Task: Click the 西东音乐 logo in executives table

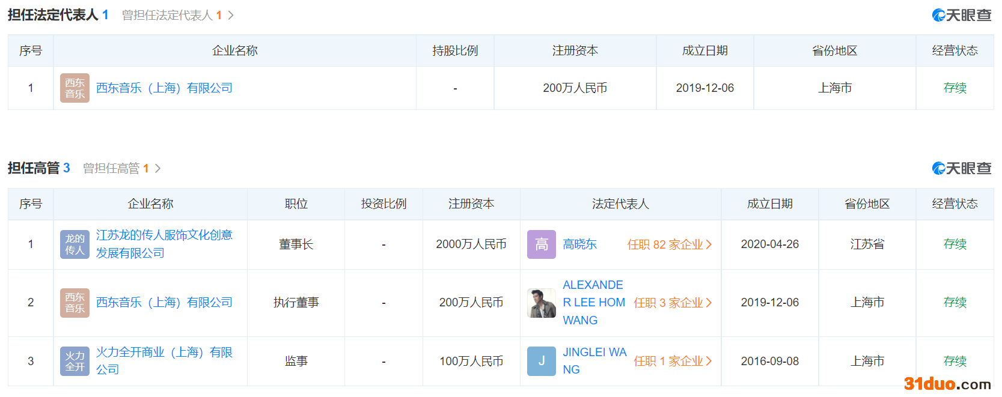Action: coord(75,303)
